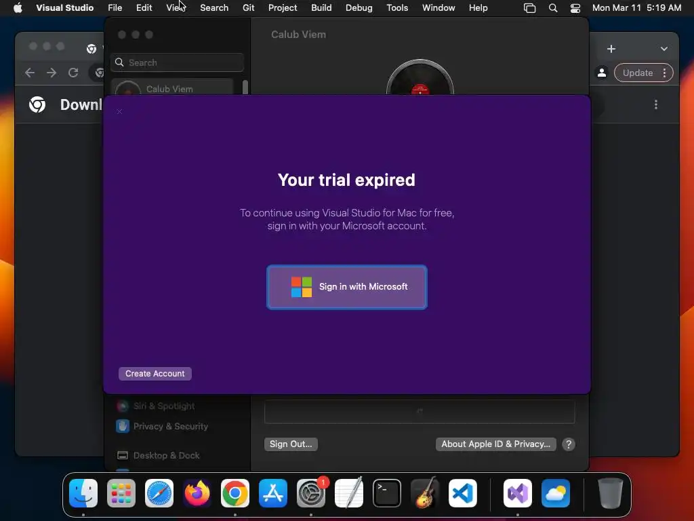Open Siri & Spotlight settings
The width and height of the screenshot is (694, 521).
(x=156, y=406)
